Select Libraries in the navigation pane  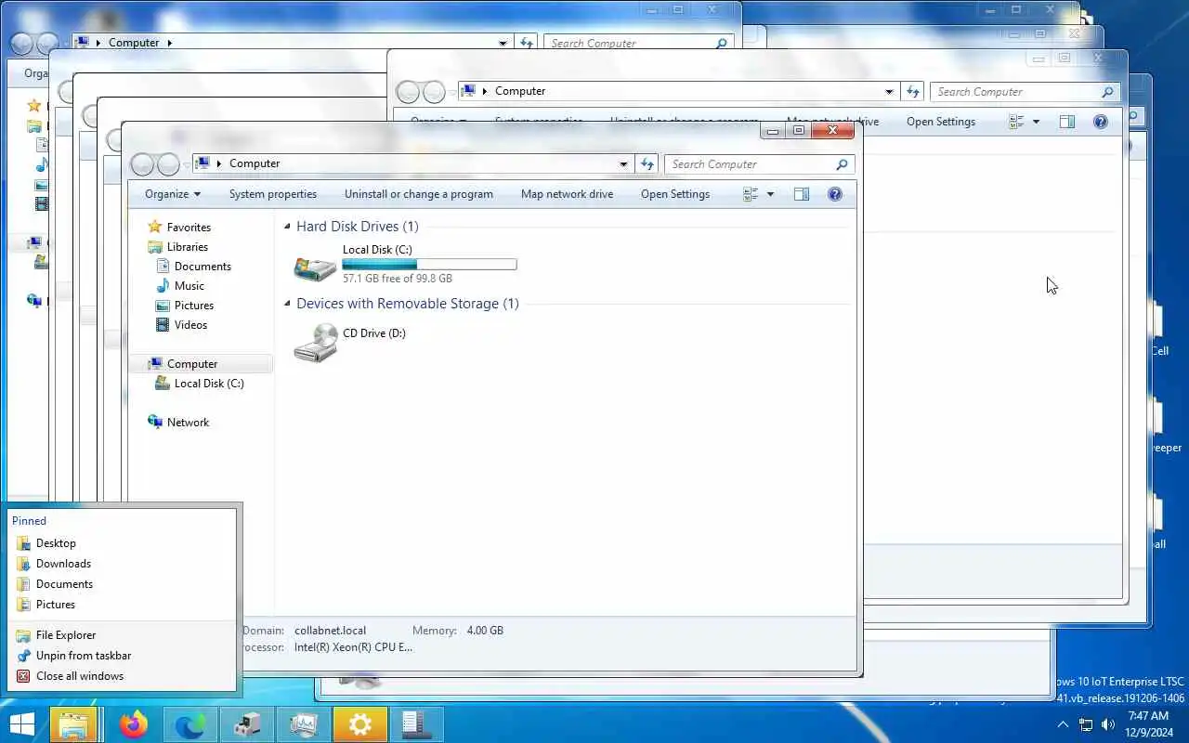(187, 247)
